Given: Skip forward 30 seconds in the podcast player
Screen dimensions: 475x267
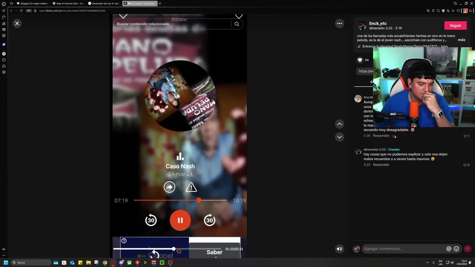Looking at the screenshot, I should click(x=210, y=220).
